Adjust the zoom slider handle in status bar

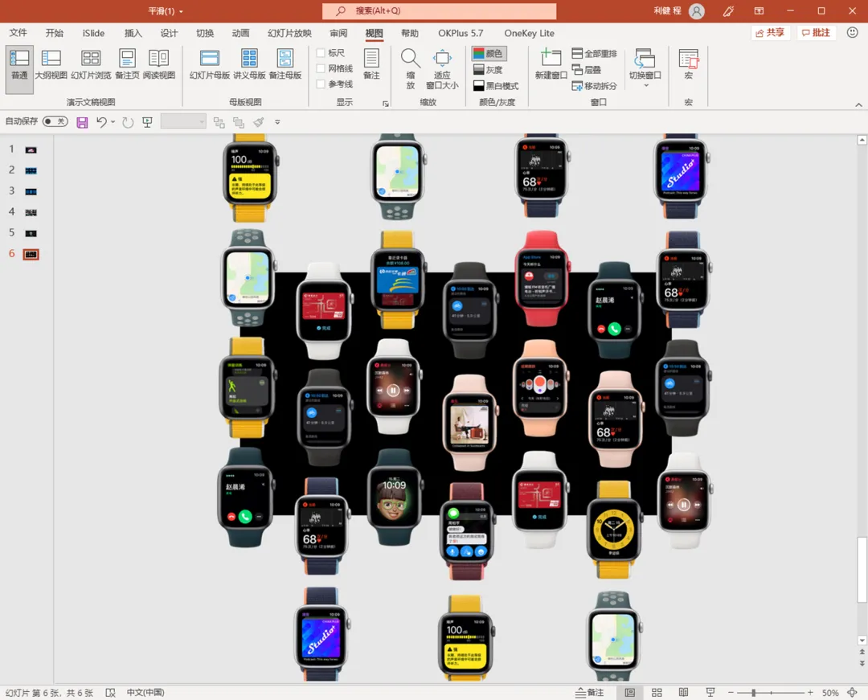pos(753,692)
